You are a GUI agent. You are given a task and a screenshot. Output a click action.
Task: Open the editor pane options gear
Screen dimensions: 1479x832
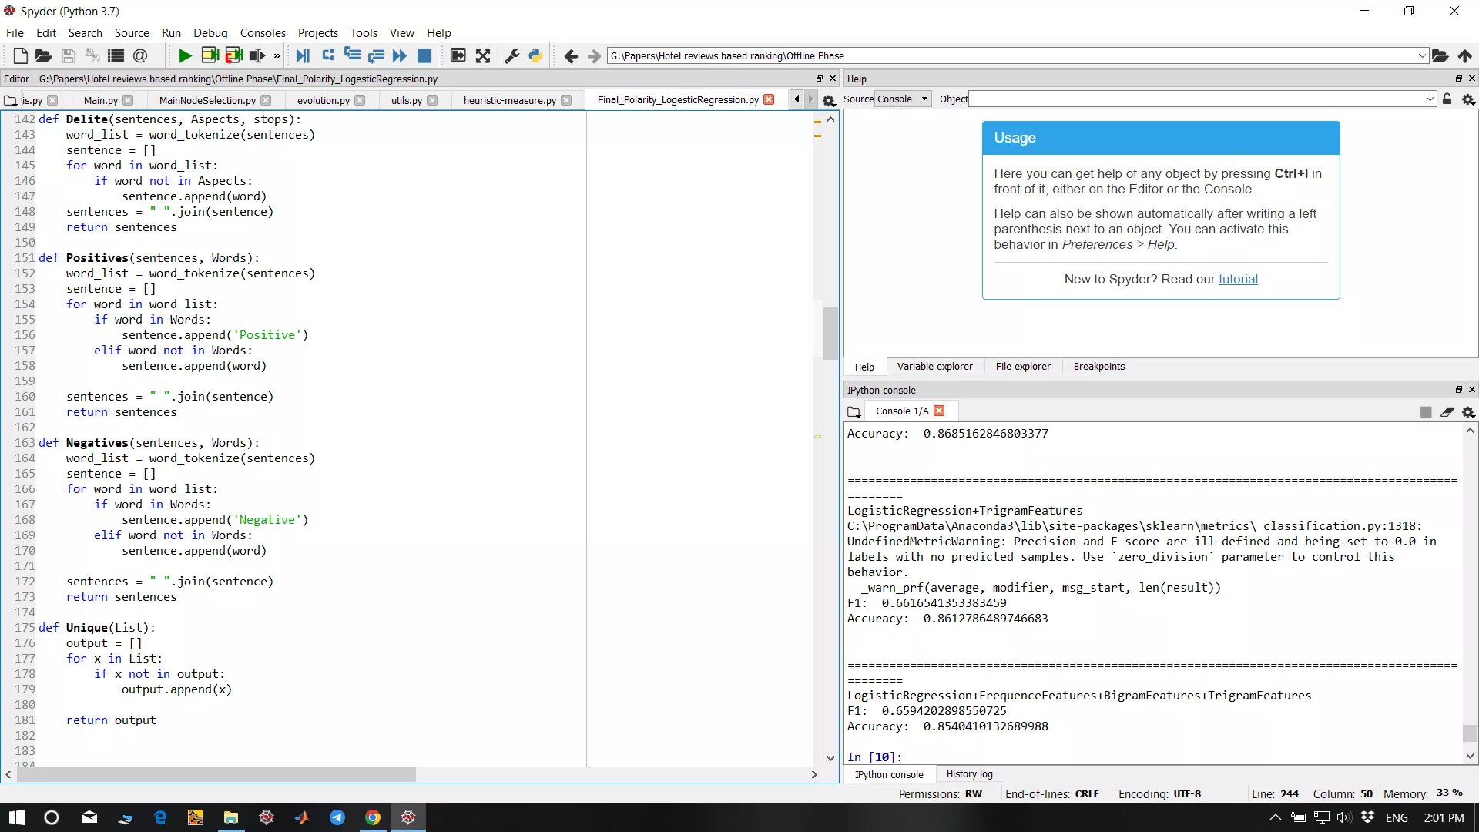829,100
